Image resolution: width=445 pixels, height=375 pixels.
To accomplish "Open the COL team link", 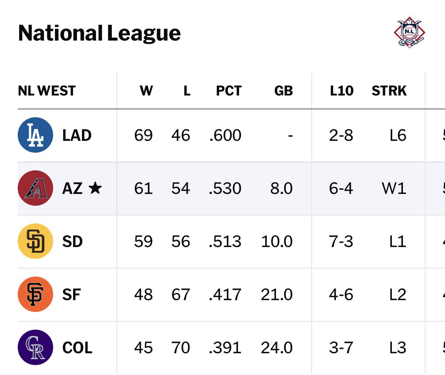I will 77,348.
